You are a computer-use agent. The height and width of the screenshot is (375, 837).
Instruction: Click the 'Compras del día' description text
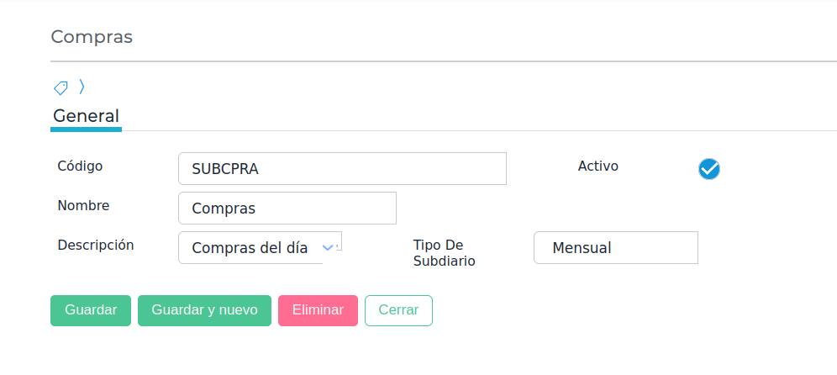(249, 248)
